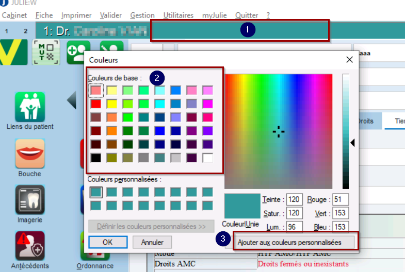Open the Valider menu
This screenshot has width=405, height=272.
pos(111,15)
